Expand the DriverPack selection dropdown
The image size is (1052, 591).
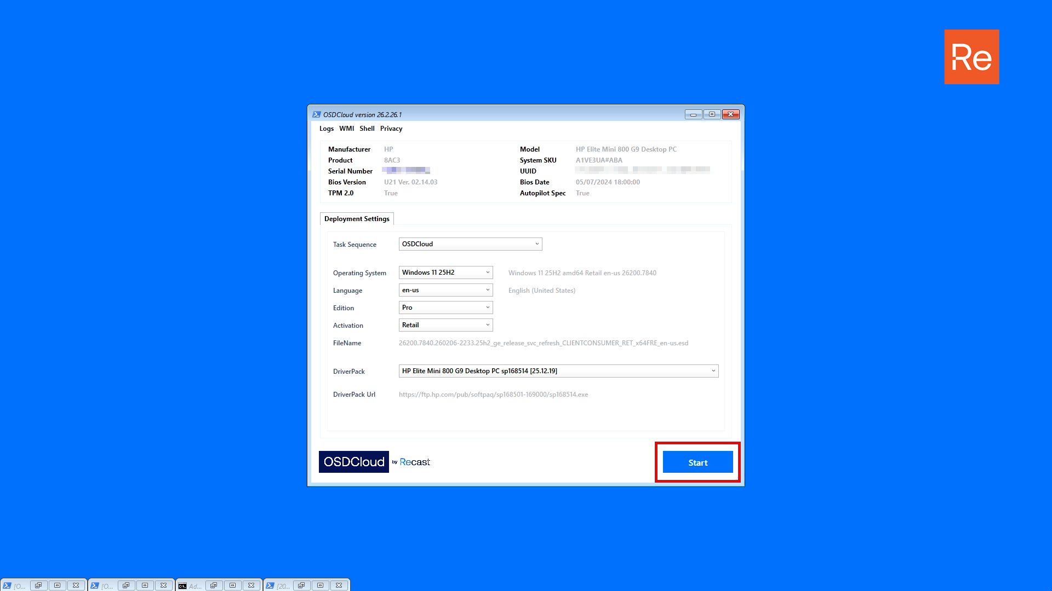pos(713,371)
